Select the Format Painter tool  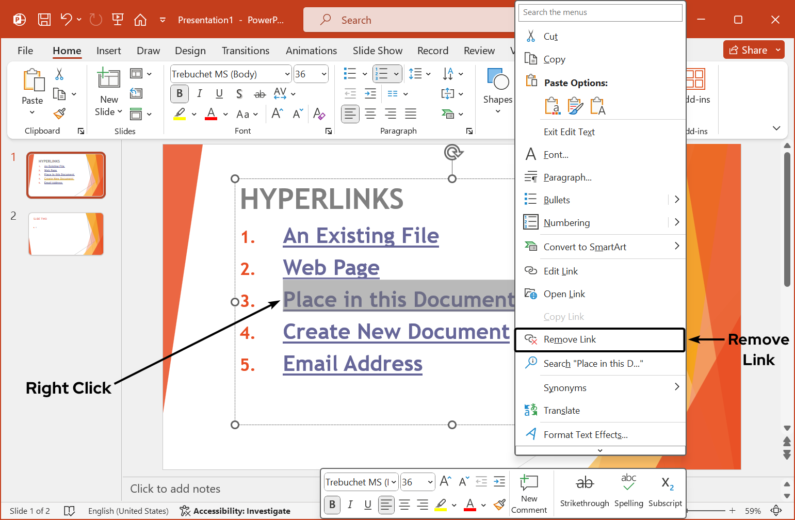59,113
